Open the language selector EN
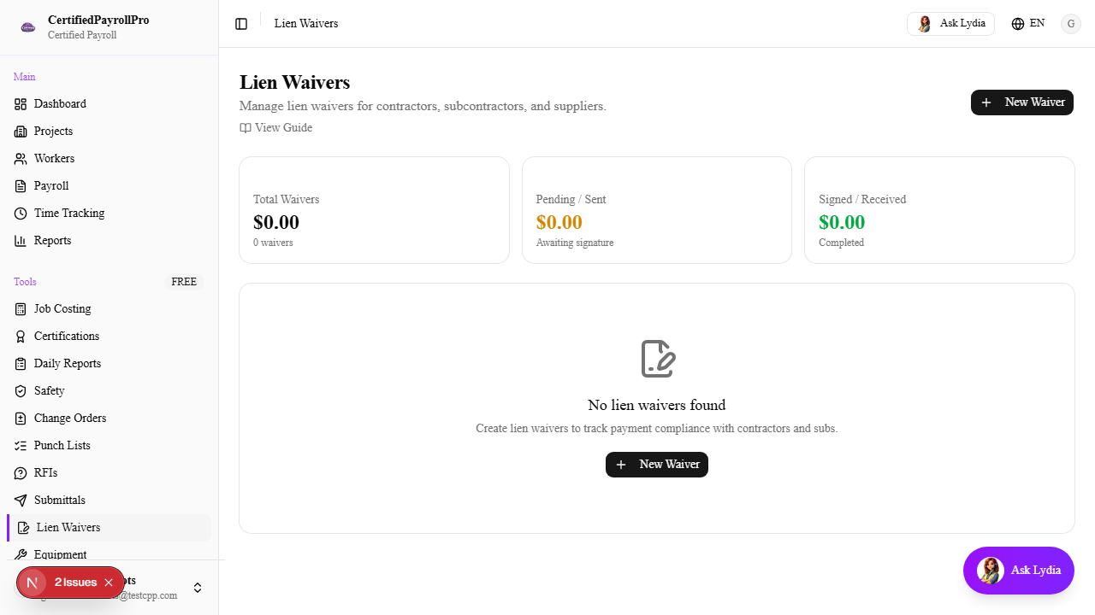This screenshot has width=1095, height=615. (x=1027, y=24)
